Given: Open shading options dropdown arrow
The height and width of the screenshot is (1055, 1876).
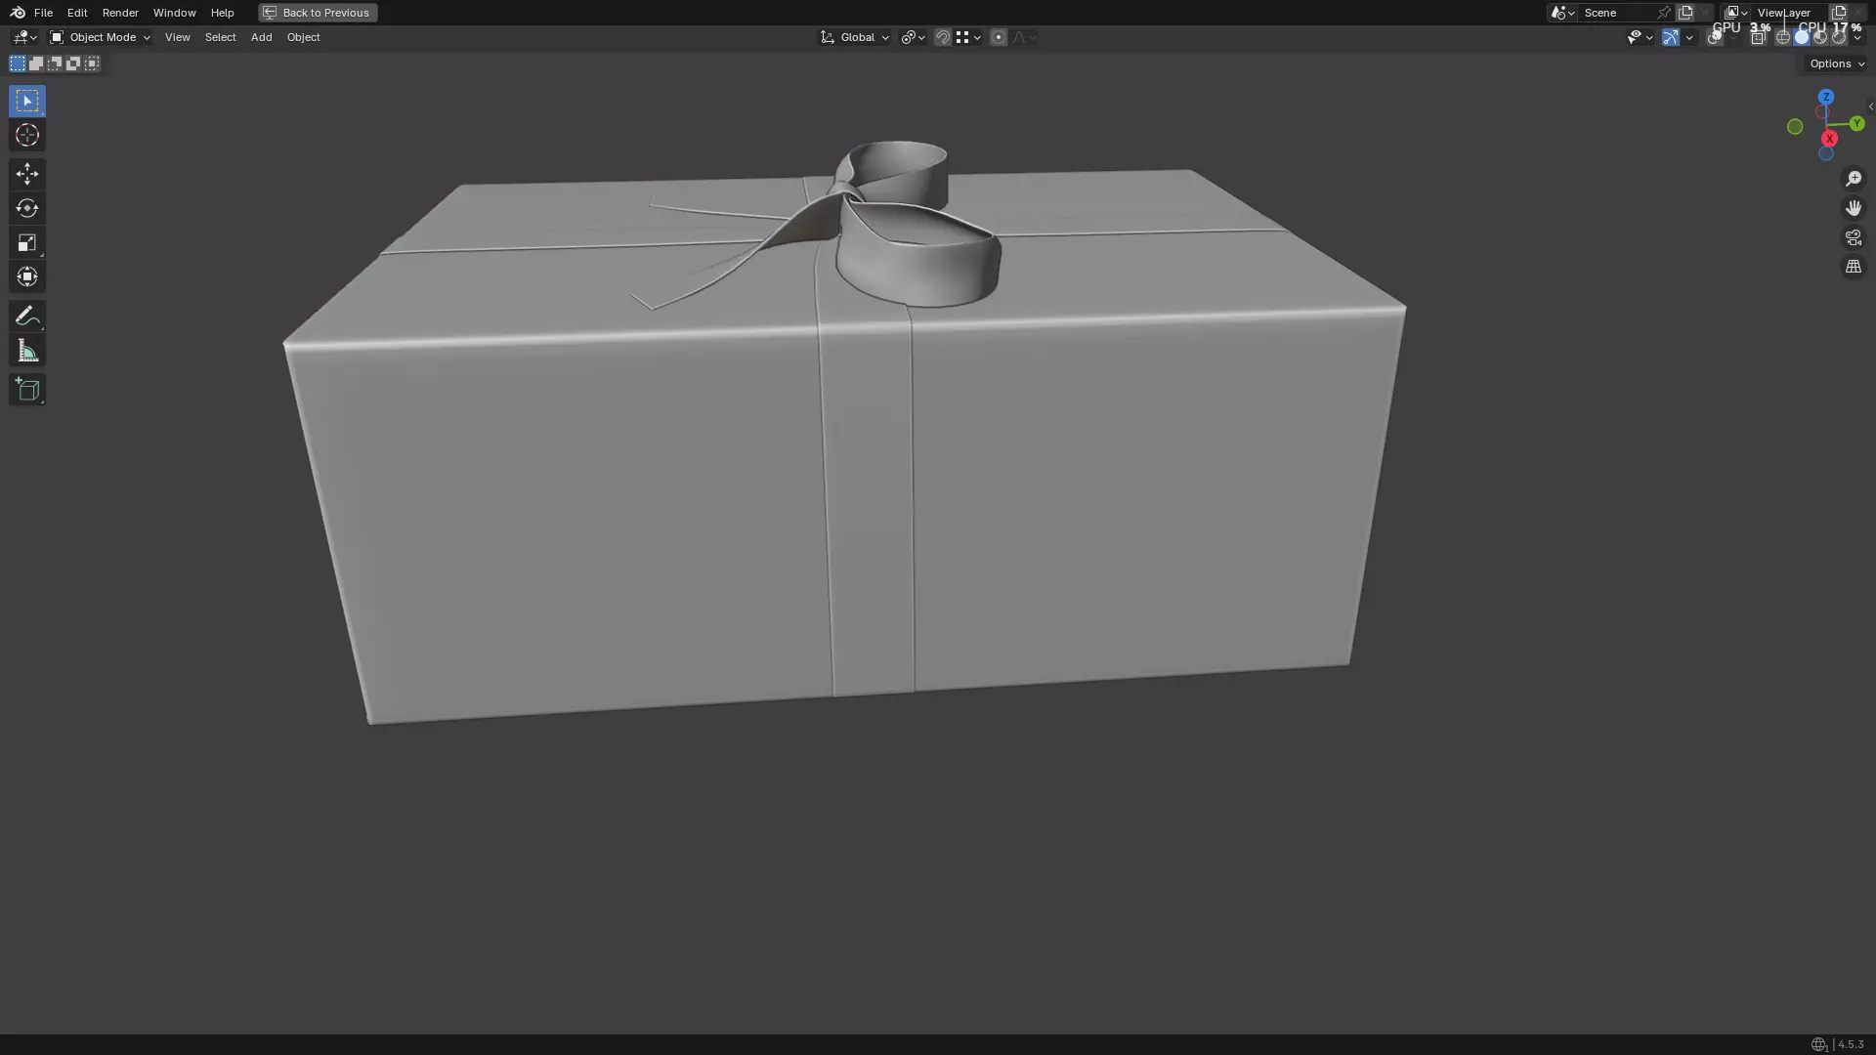Looking at the screenshot, I should [x=1857, y=37].
